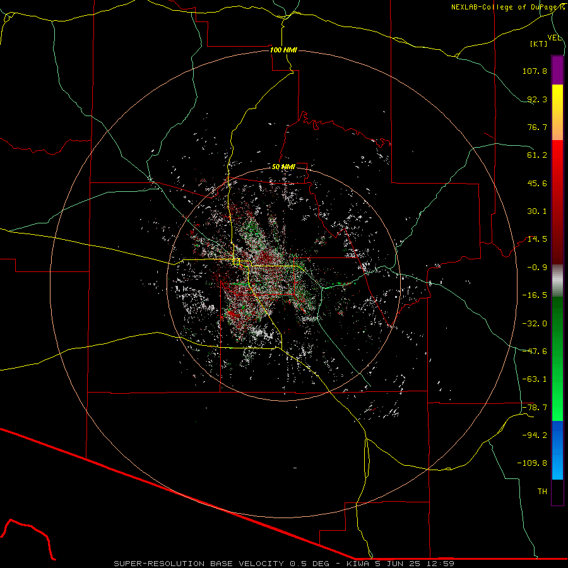Pick the purple segment of the color bar
Screen dimensions: 568x568
[557, 70]
